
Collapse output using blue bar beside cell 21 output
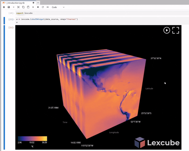[x=4, y=87]
